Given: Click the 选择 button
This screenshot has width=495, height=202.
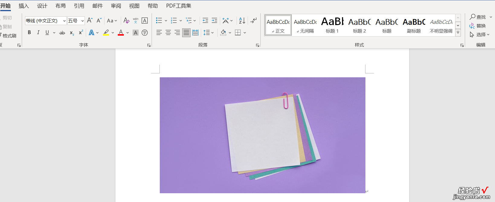Looking at the screenshot, I should point(480,35).
